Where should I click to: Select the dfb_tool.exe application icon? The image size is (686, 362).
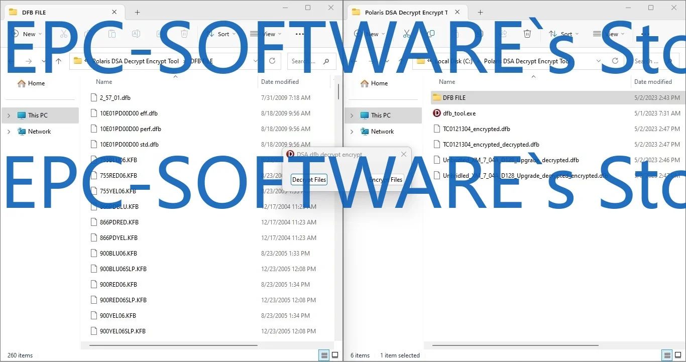tap(436, 113)
